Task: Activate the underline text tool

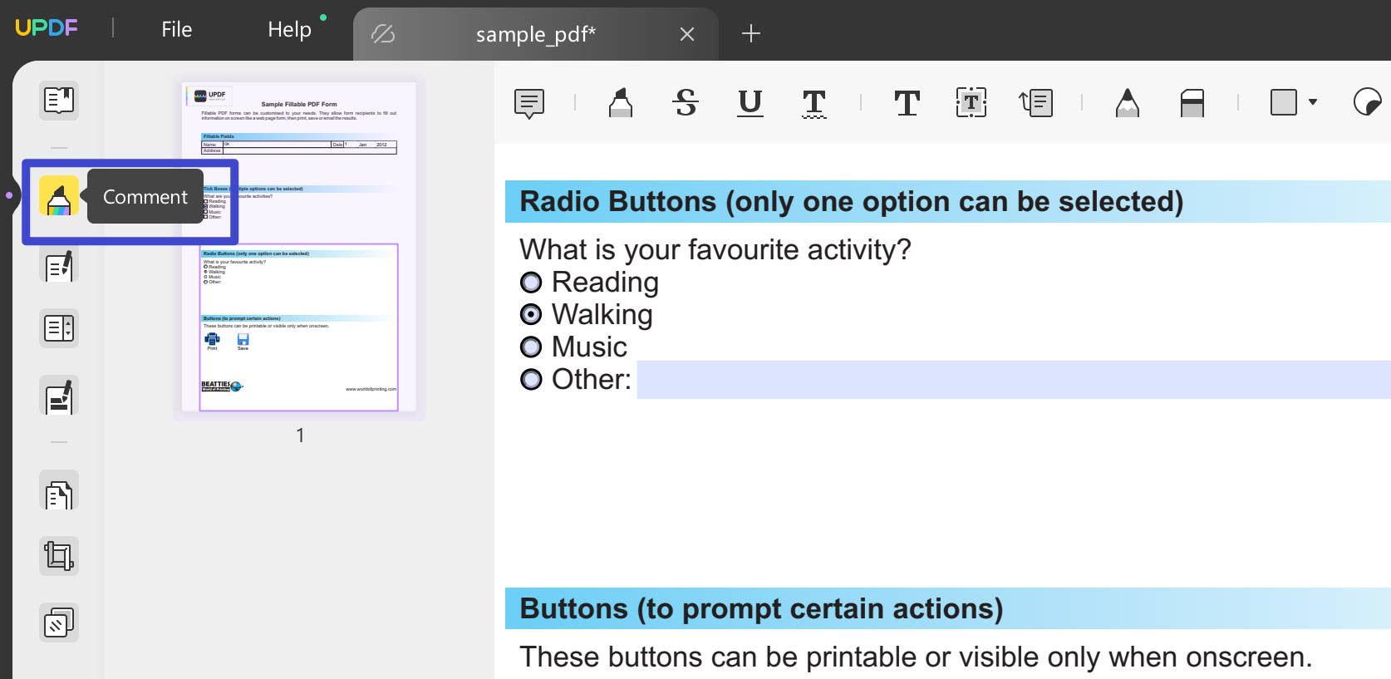Action: coord(750,103)
